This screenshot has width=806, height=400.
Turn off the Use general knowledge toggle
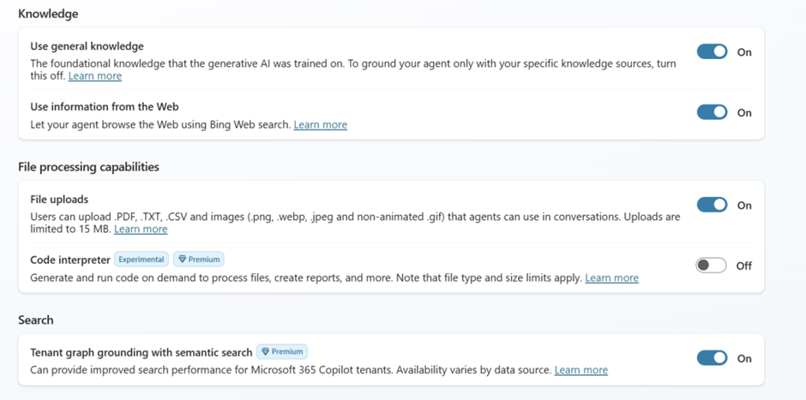click(711, 52)
